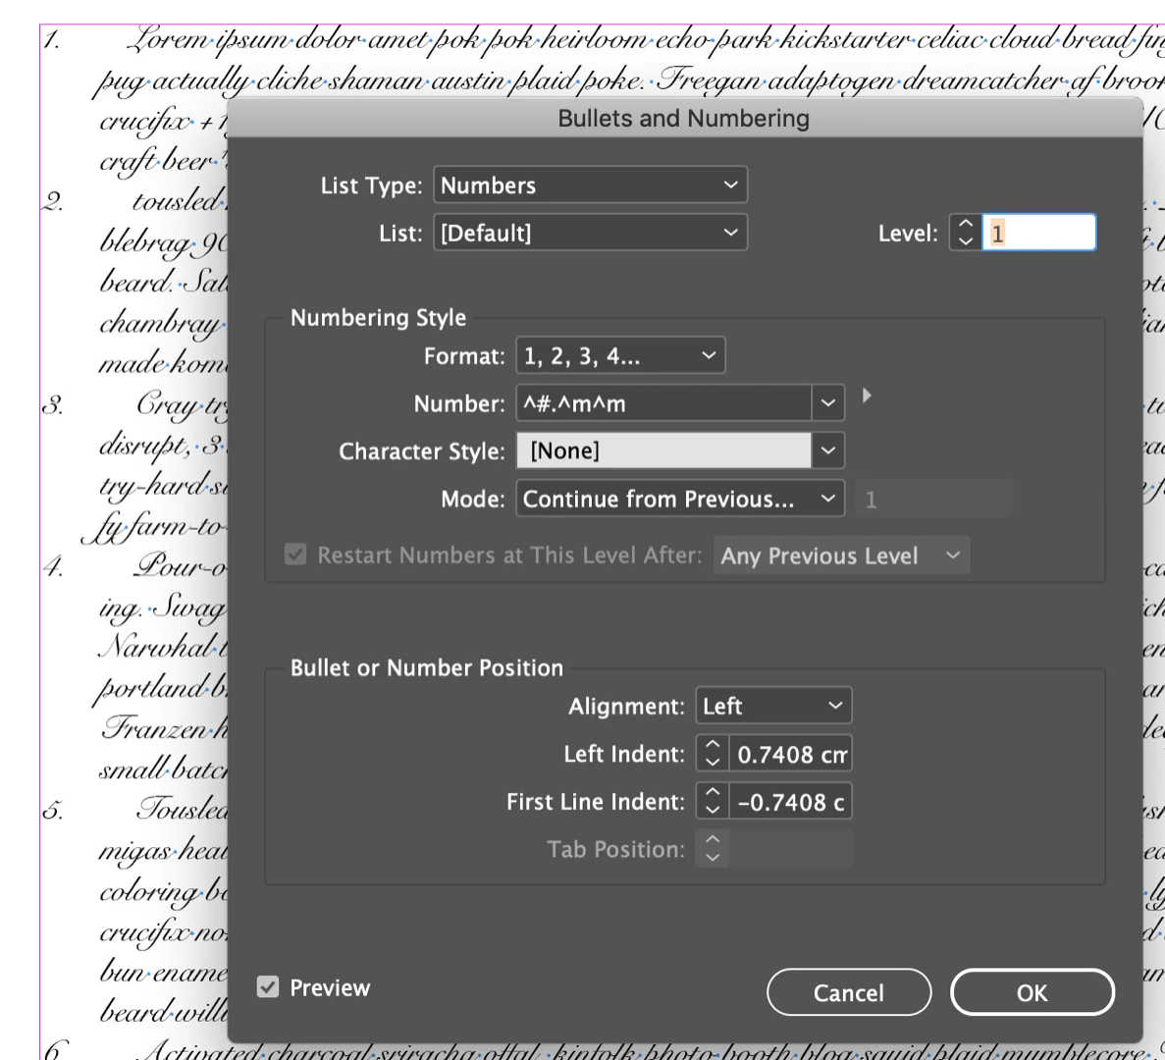Click the Cancel button

[849, 992]
